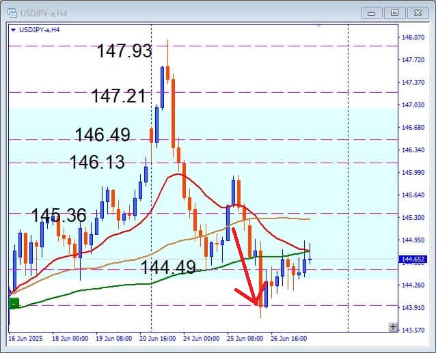436x353 pixels.
Task: Click the 147.21 price level label
Action: [x=119, y=96]
